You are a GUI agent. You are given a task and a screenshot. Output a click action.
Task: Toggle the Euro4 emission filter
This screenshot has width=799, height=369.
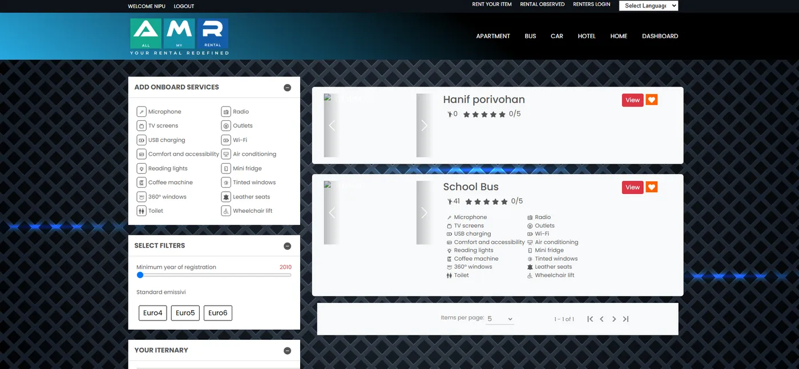click(x=152, y=313)
